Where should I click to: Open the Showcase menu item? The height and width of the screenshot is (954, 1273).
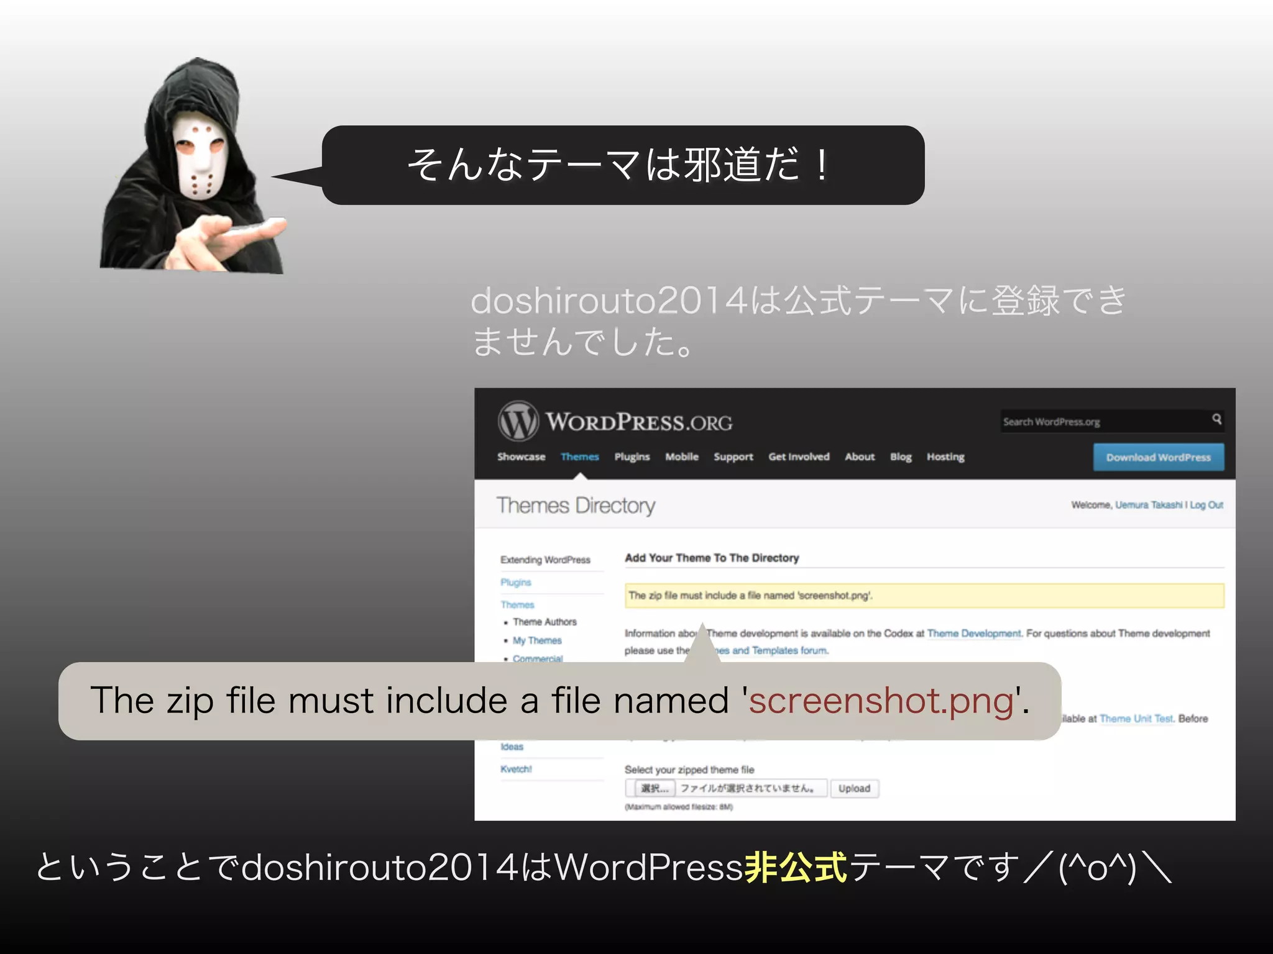[x=521, y=457]
